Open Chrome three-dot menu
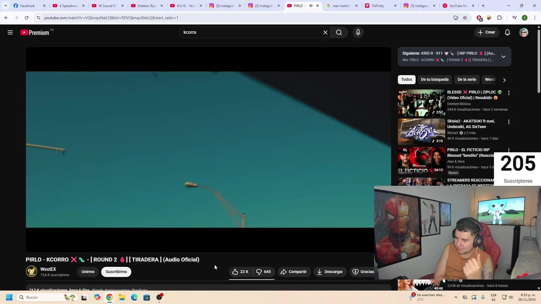This screenshot has height=304, width=541. (535, 18)
